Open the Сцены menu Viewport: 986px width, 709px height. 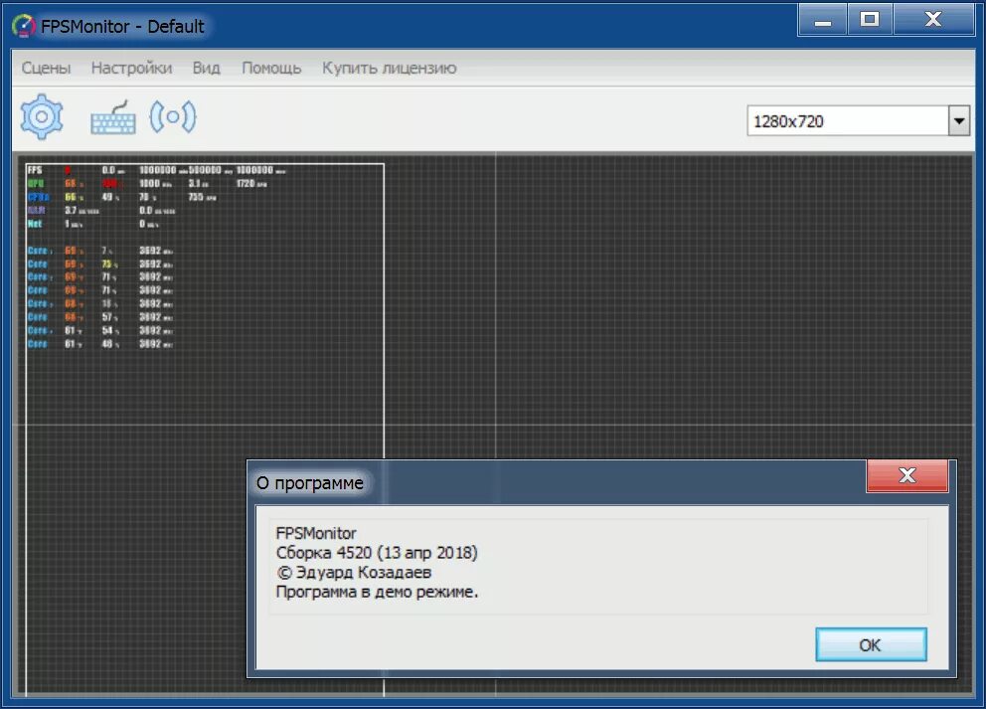pyautogui.click(x=46, y=68)
